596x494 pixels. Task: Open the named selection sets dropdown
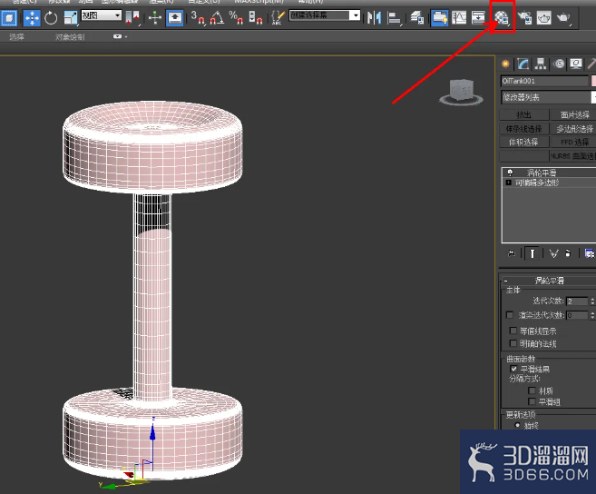[x=324, y=15]
